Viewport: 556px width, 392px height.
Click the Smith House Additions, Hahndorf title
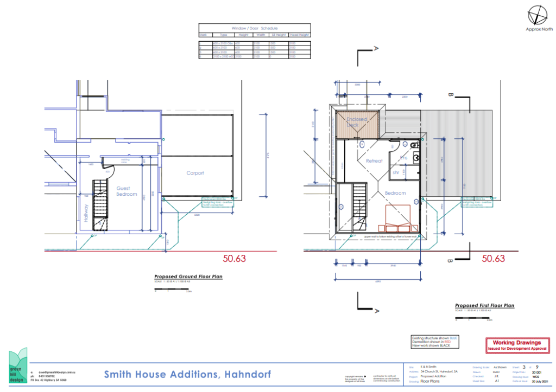[x=186, y=375]
